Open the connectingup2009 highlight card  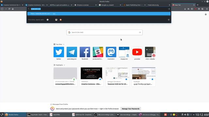(65, 77)
